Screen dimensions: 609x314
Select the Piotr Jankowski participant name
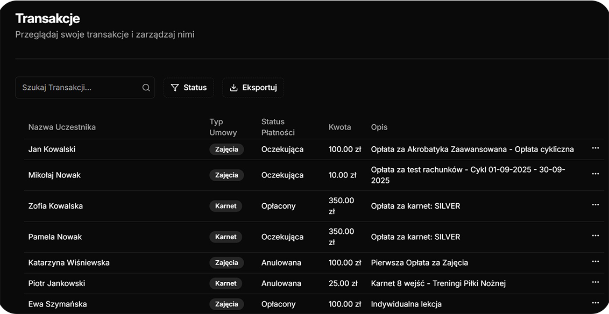coord(56,283)
